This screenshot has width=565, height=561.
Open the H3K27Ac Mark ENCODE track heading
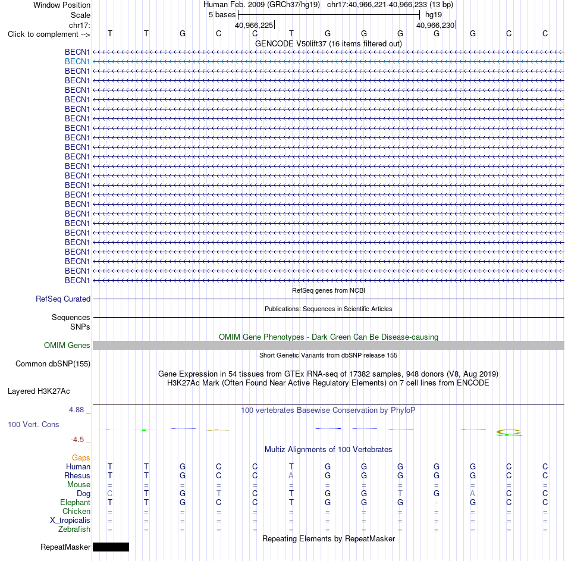click(328, 383)
